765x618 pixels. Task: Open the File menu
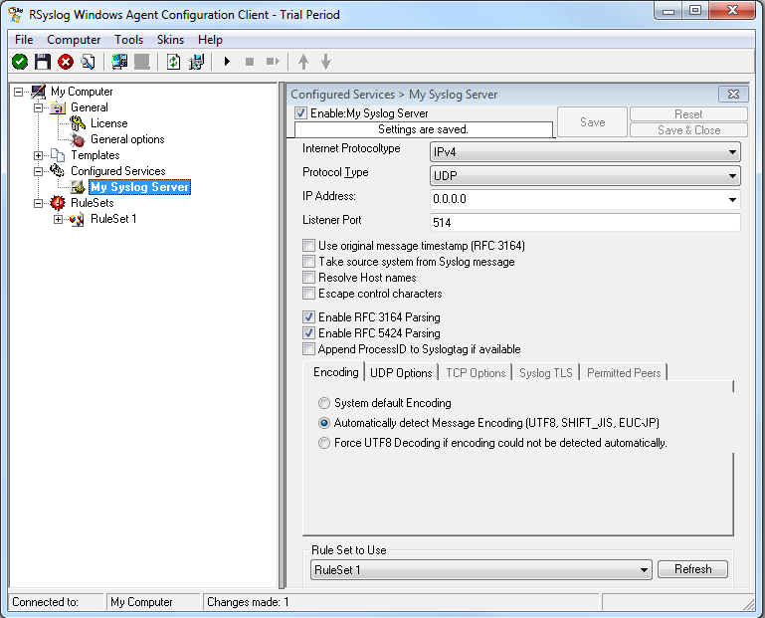pyautogui.click(x=24, y=40)
